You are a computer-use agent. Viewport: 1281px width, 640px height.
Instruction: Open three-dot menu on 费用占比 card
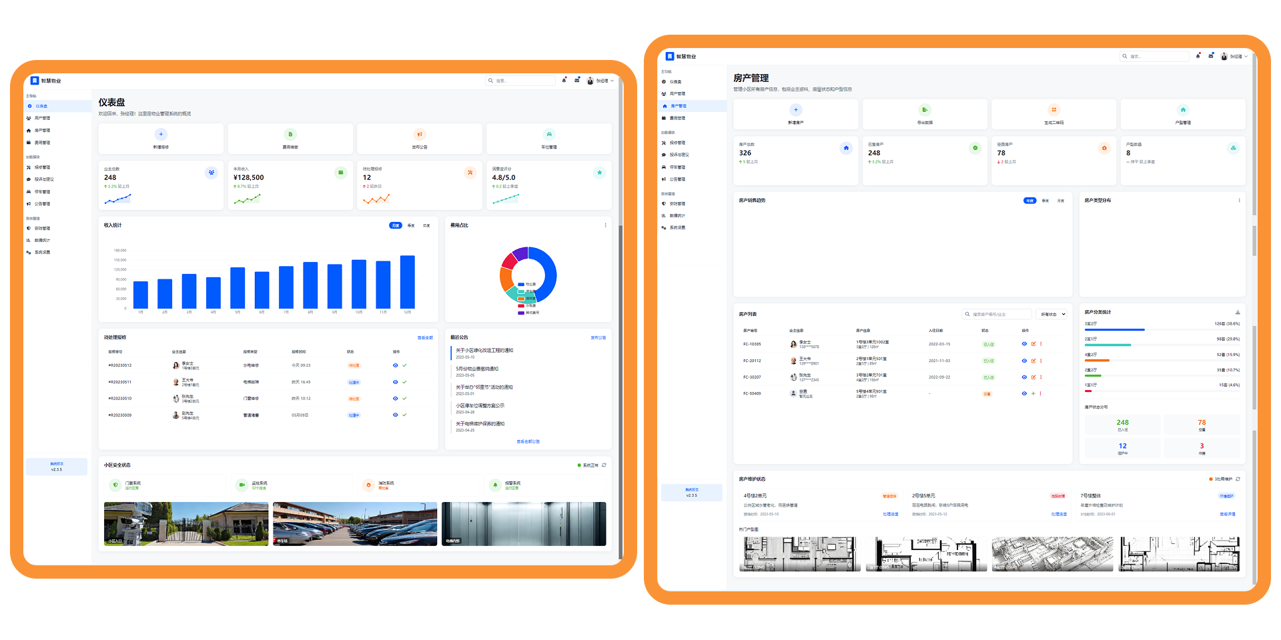(605, 225)
